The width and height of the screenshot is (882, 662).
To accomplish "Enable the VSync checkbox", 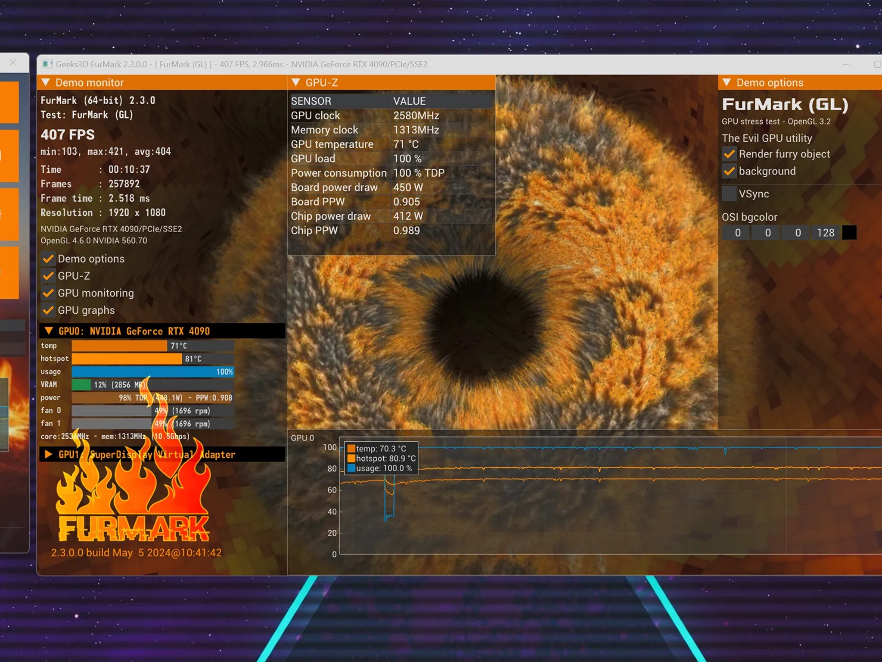I will coord(729,194).
